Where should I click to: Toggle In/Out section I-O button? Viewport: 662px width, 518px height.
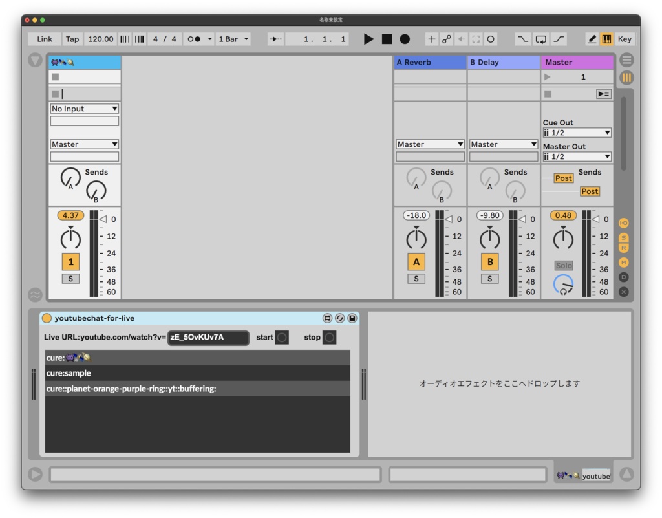pyautogui.click(x=624, y=223)
